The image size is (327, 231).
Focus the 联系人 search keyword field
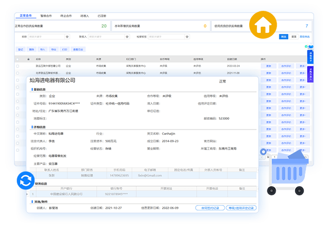click(x=106, y=37)
